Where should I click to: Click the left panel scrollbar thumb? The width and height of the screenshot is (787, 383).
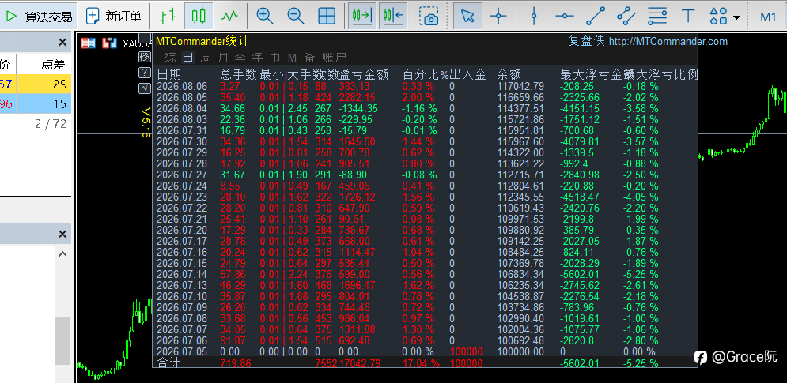(x=62, y=341)
